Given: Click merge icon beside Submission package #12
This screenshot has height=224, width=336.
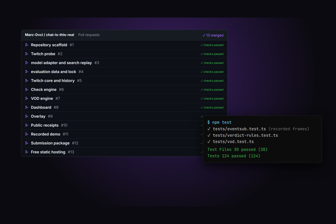Looking at the screenshot, I should [x=27, y=143].
